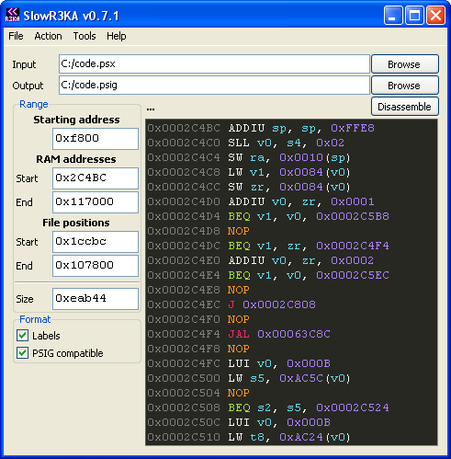Image resolution: width=451 pixels, height=459 pixels.
Task: Minimize the SlowR3KA window
Action: pyautogui.click(x=393, y=15)
